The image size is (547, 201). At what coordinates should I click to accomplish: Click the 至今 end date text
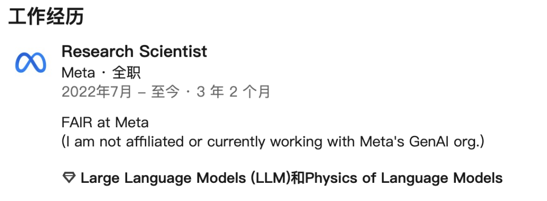click(165, 92)
